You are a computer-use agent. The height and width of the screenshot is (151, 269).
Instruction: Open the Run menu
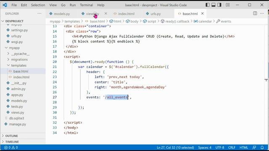[x=73, y=5]
